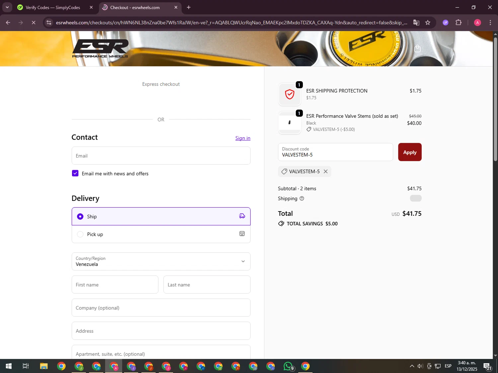
Task: Click the esrwheels.com URL in address bar
Action: 231,23
